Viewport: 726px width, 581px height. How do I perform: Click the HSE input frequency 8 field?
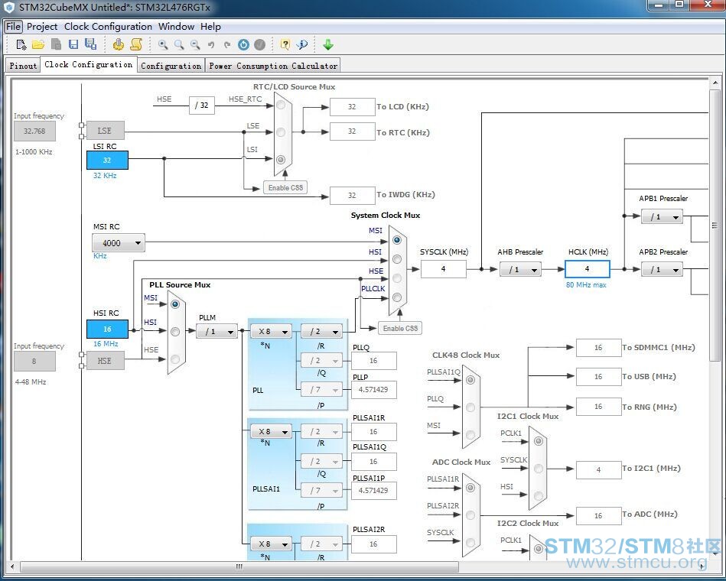coord(34,362)
